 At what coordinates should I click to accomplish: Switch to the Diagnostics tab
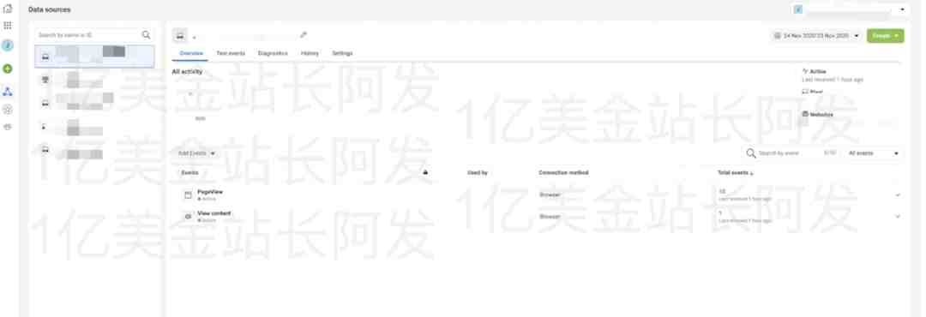point(273,53)
